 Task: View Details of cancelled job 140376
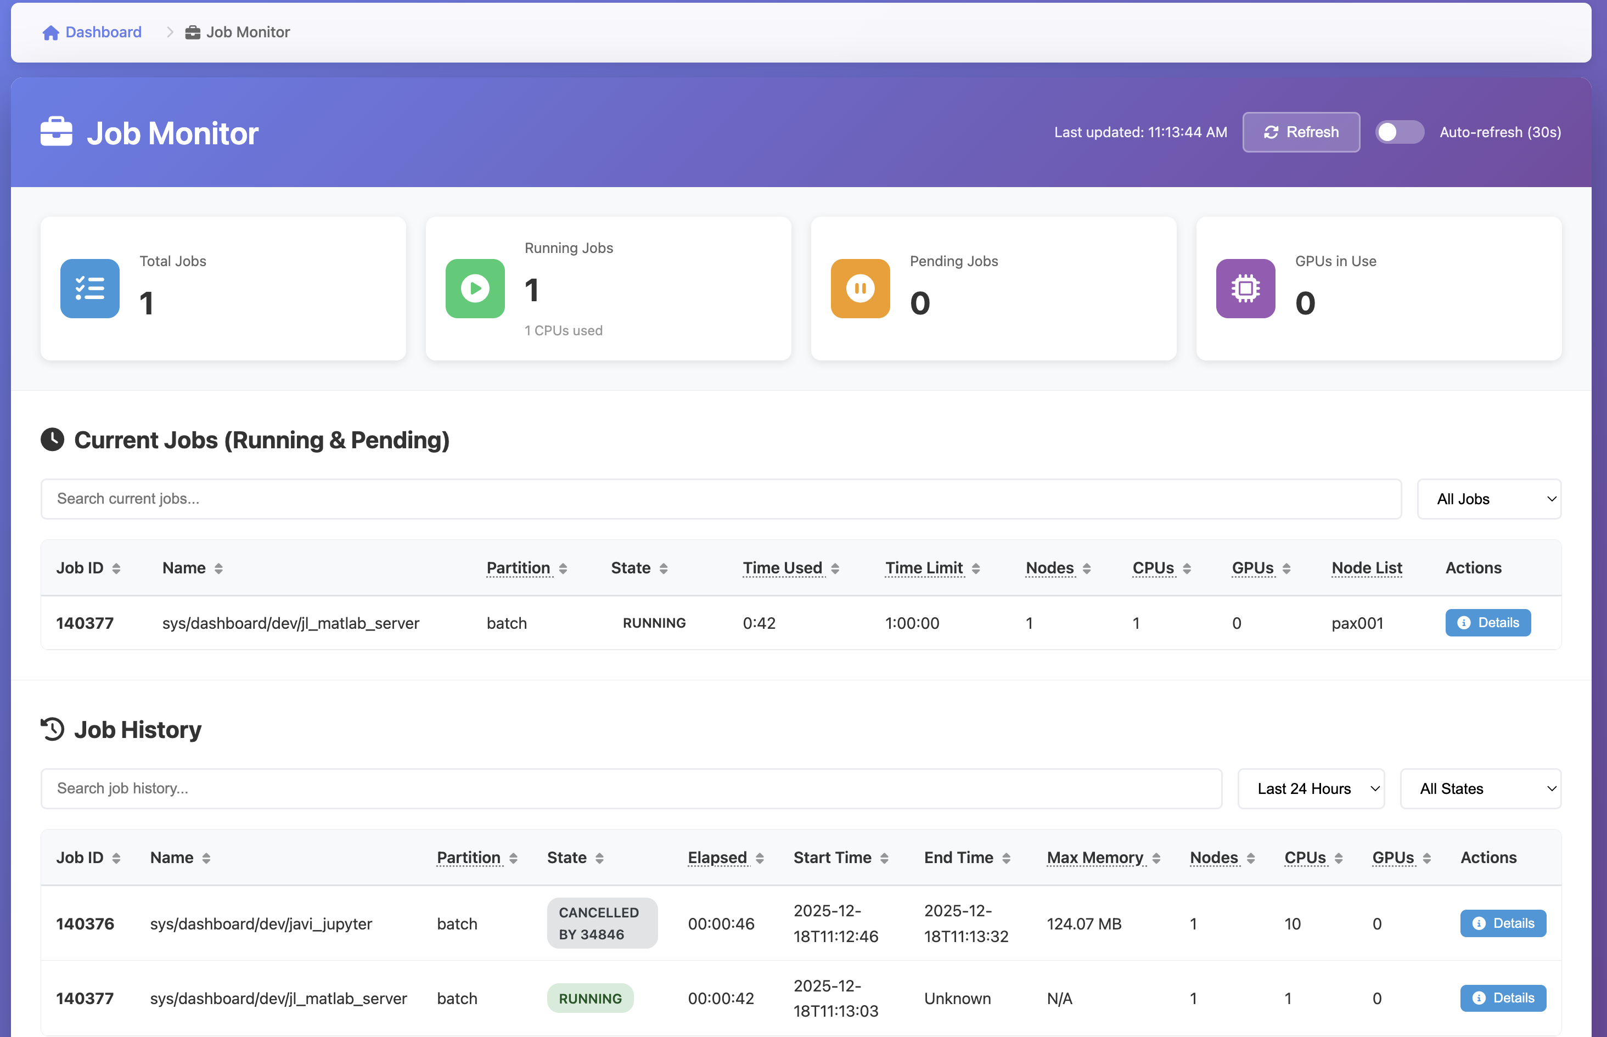(x=1502, y=923)
